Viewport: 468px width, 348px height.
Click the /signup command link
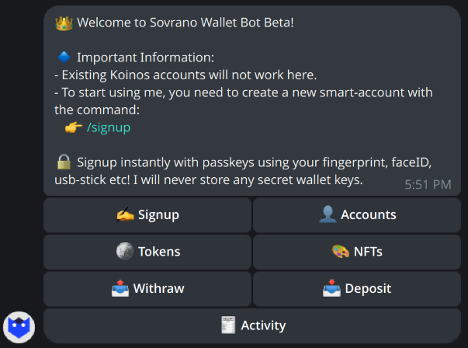(x=109, y=127)
